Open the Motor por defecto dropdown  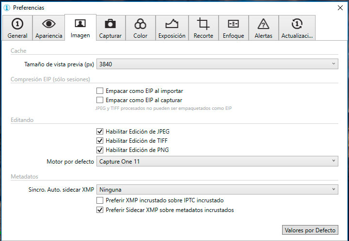click(217, 161)
